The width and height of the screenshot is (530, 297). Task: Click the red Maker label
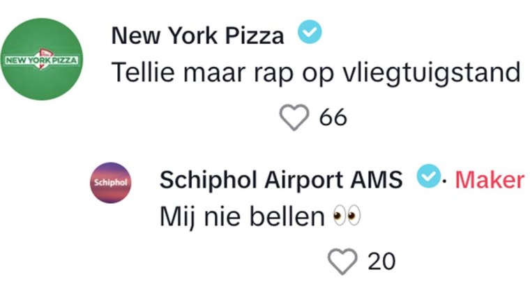490,179
